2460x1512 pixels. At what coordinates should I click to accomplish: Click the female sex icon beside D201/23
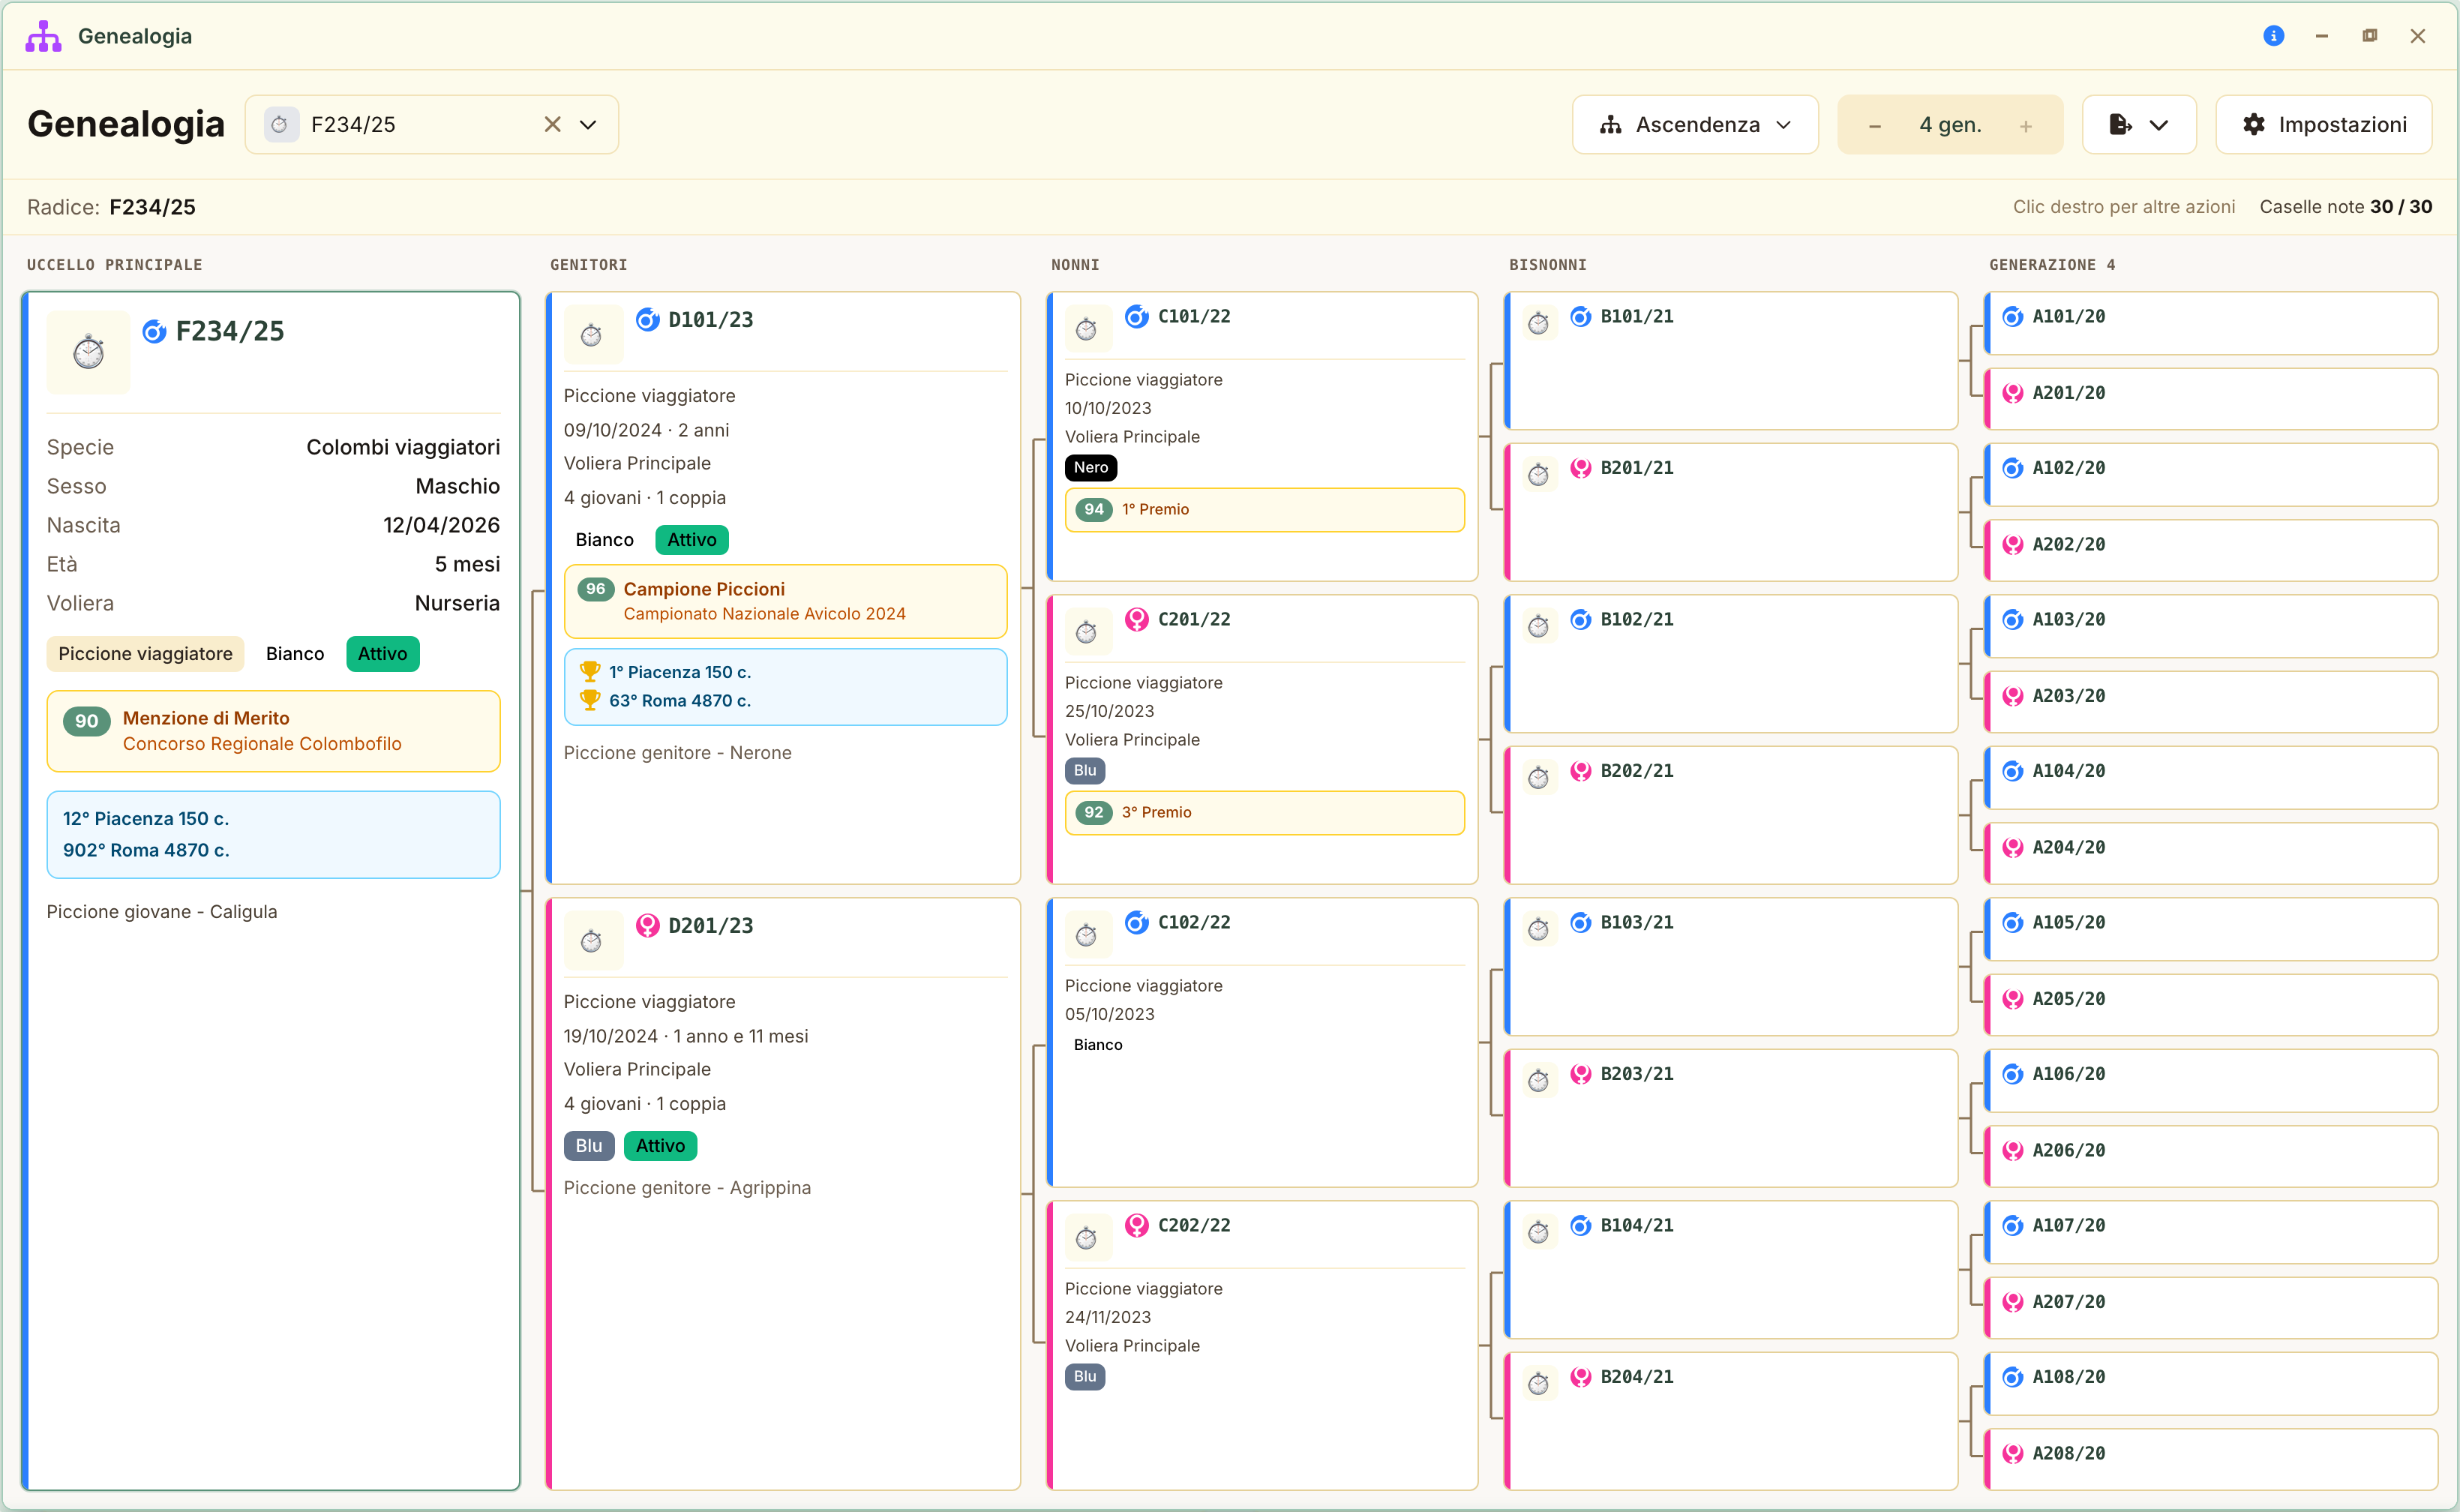pyautogui.click(x=648, y=926)
